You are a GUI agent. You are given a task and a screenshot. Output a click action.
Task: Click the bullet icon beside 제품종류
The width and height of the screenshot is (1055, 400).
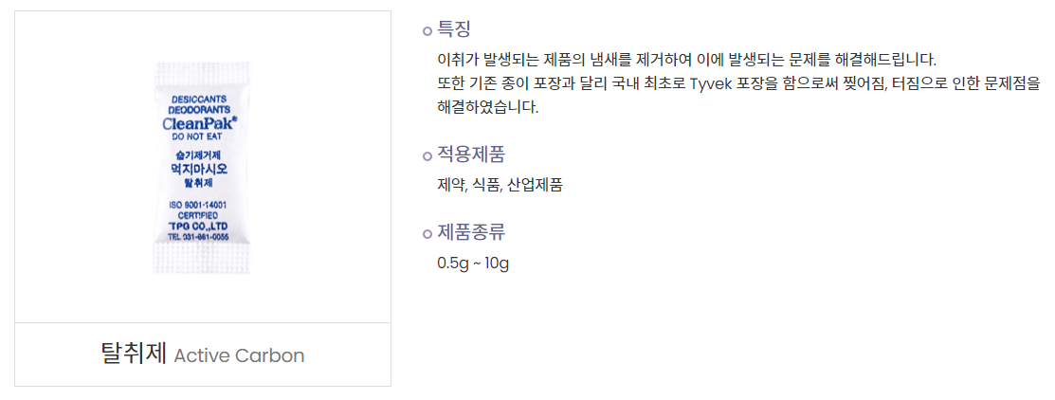(427, 234)
